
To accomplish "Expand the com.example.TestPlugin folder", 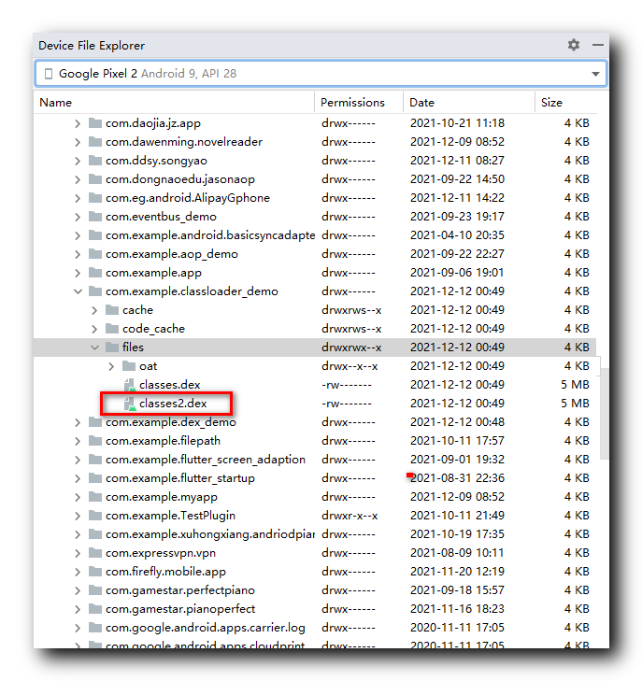I will pos(78,516).
